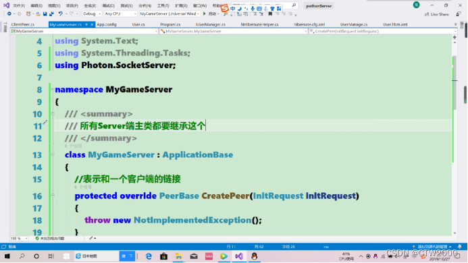The height and width of the screenshot is (263, 468).
Task: Open the MyGameServer startup project dropdown
Action: (170, 13)
